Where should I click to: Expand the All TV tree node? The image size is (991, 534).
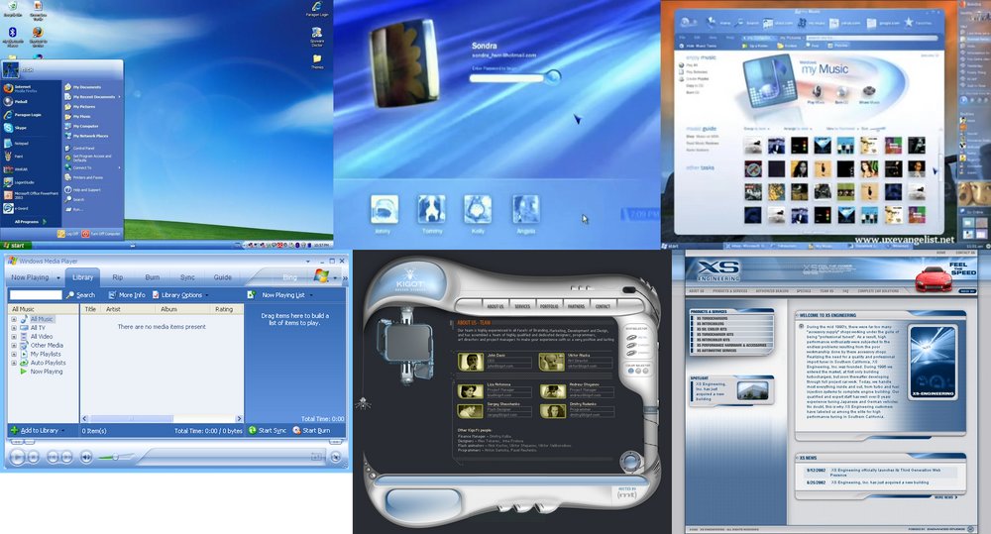coord(14,328)
